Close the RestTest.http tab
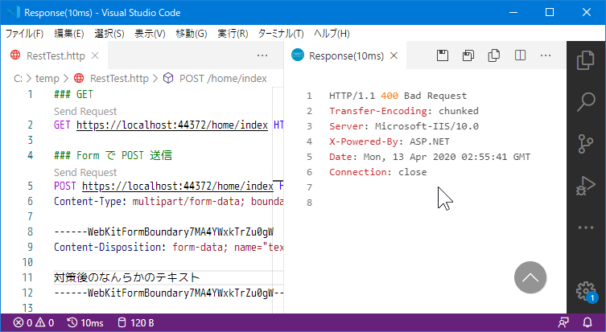 [x=95, y=55]
